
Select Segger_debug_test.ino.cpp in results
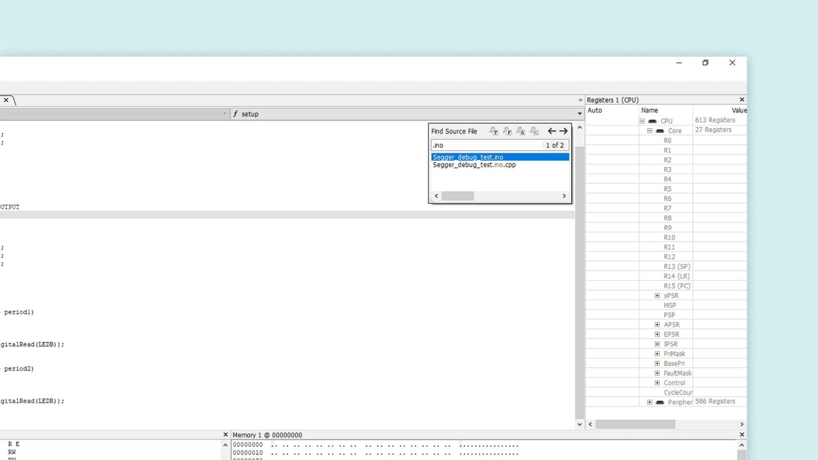474,165
